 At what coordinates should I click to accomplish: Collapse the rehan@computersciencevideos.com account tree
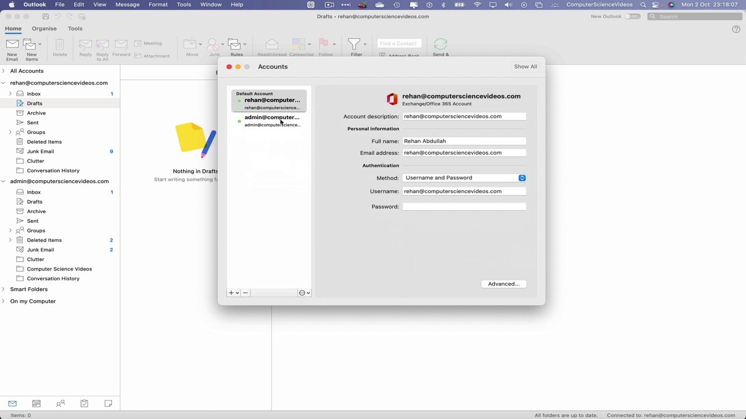tap(3, 83)
